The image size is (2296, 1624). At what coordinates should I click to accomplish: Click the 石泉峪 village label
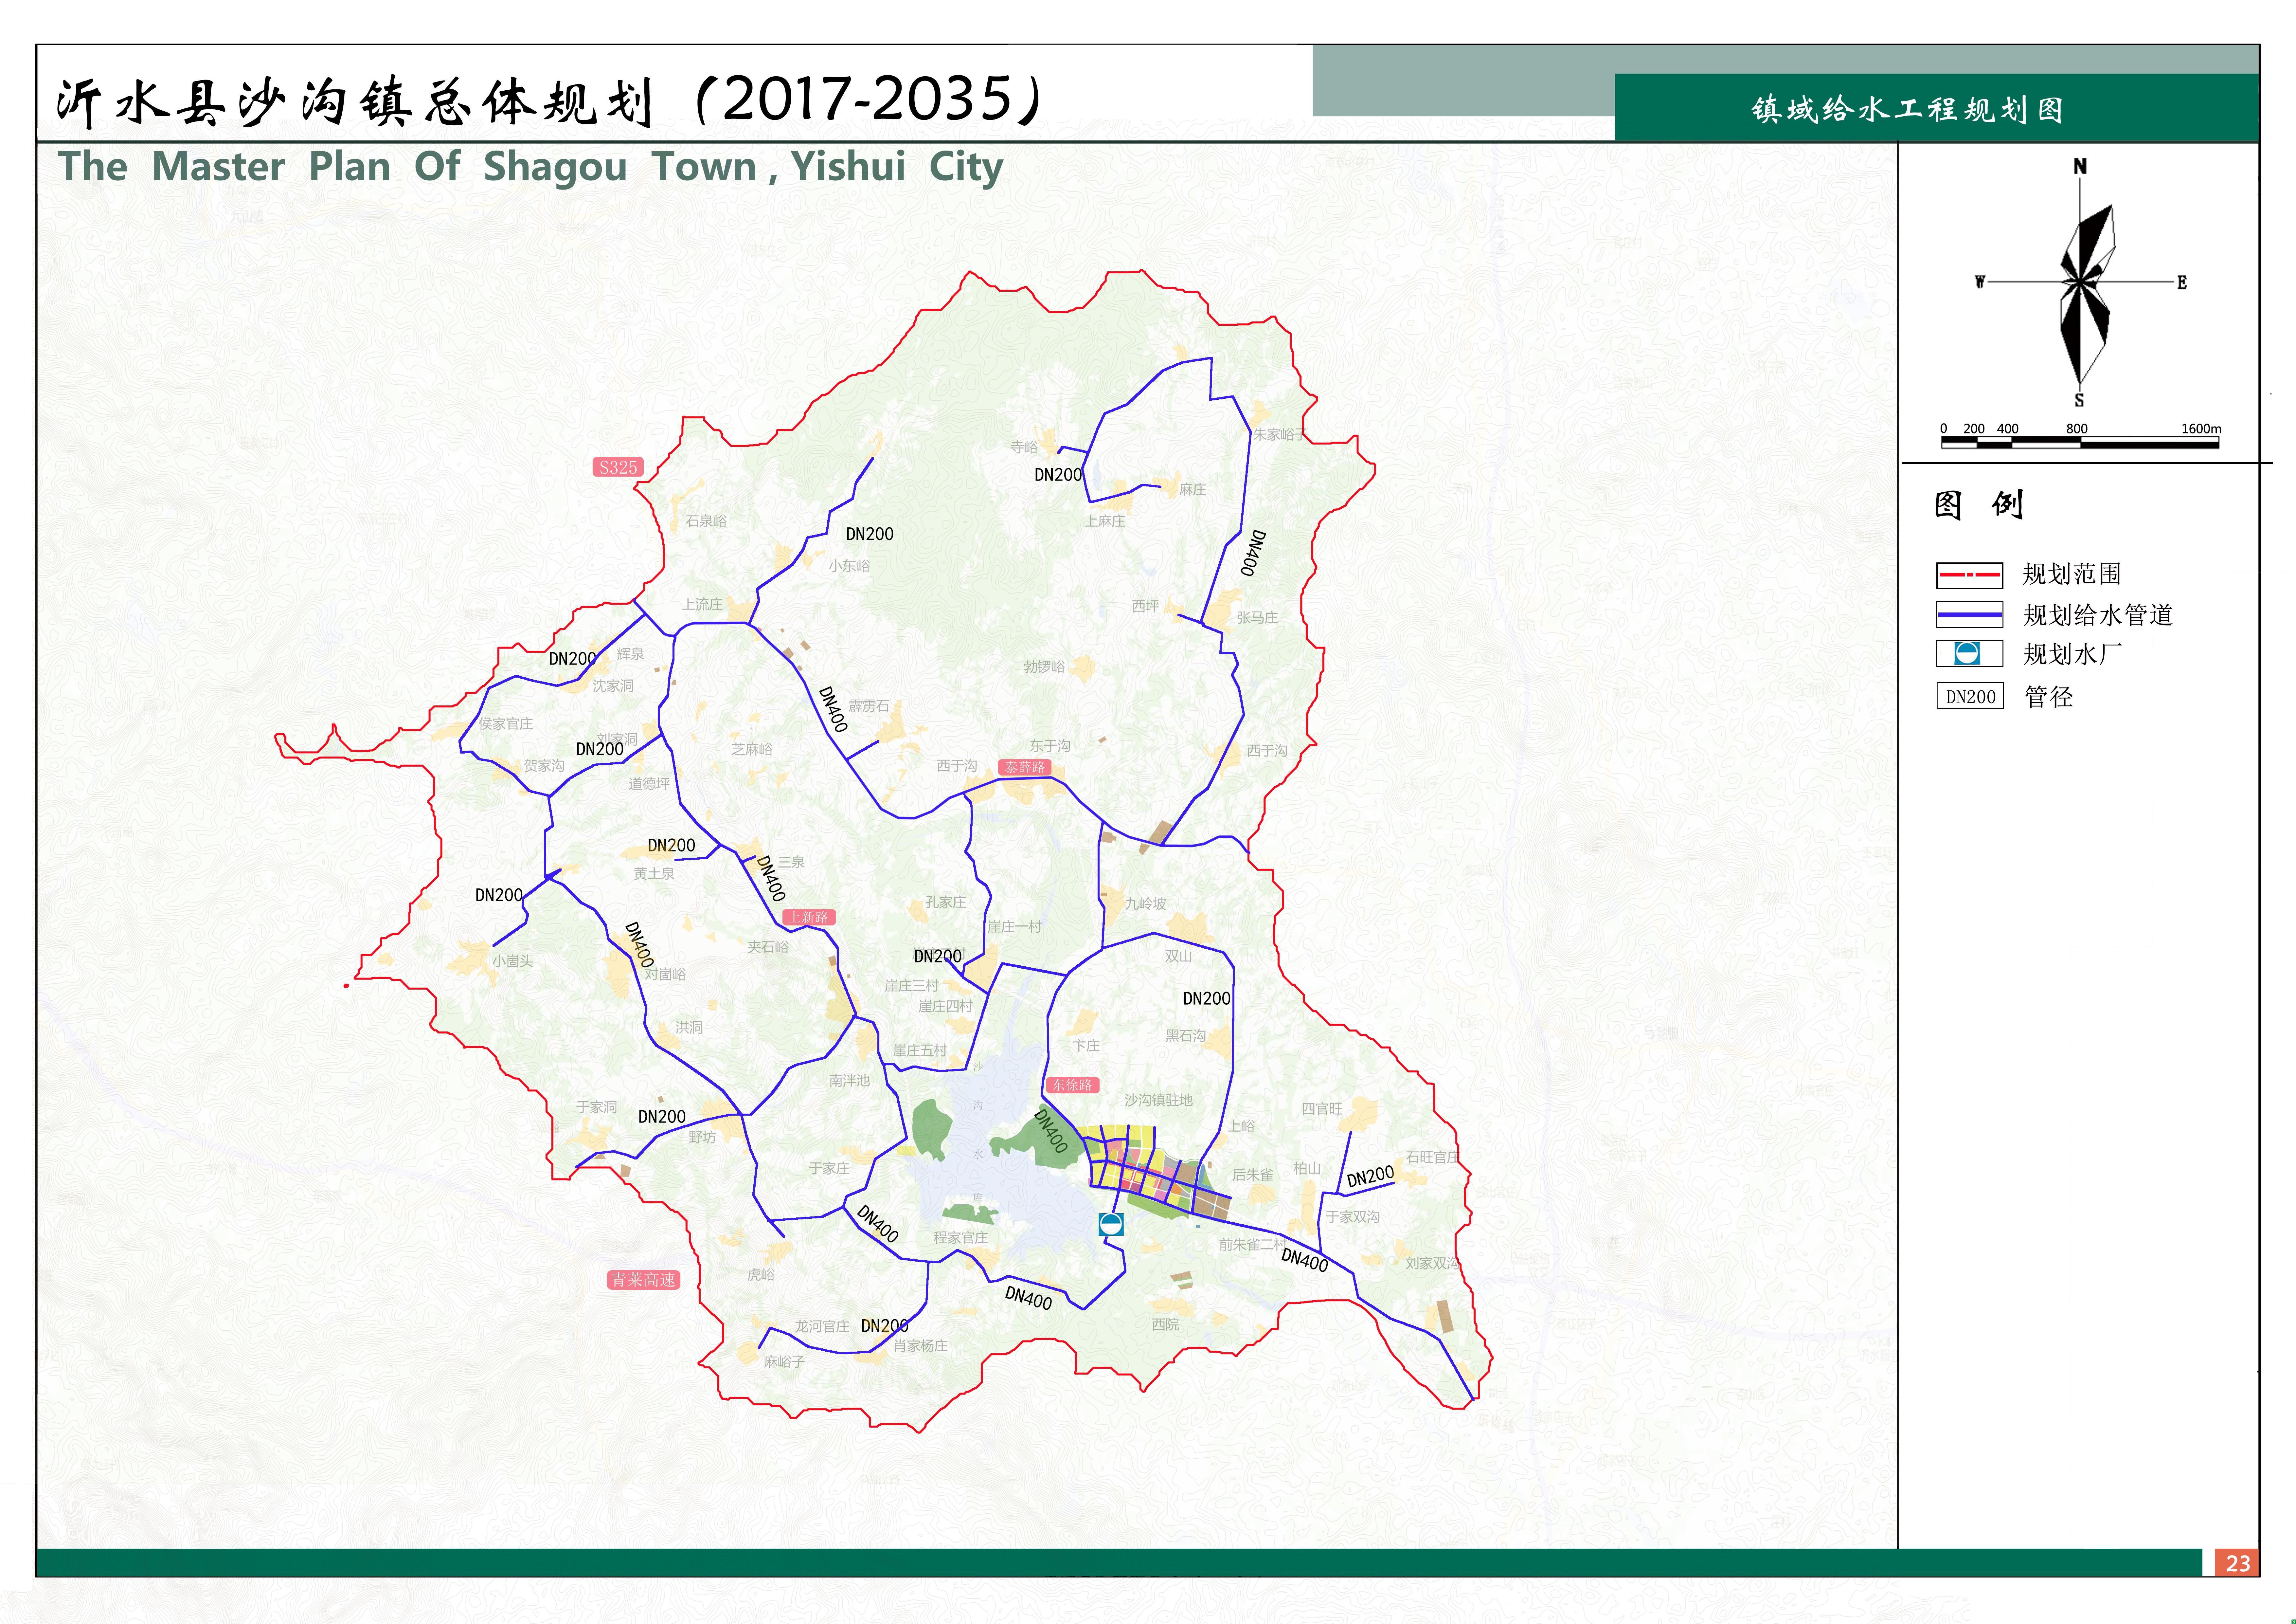click(706, 521)
